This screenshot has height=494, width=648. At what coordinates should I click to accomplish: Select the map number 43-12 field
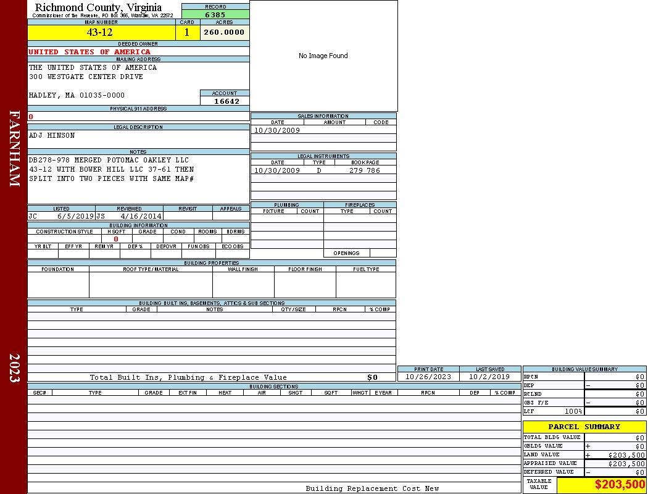tap(101, 33)
